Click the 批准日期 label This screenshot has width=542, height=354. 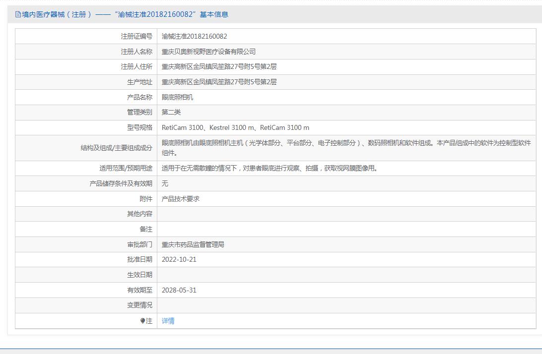139,259
